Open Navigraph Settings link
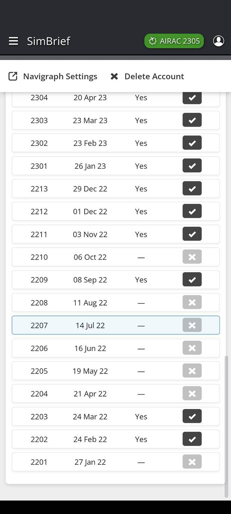This screenshot has width=231, height=514. click(x=53, y=76)
